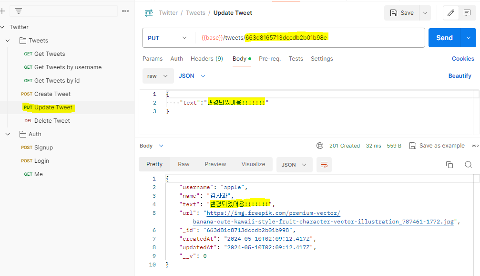480x276 pixels.
Task: Toggle the response word wrap icon
Action: (324, 165)
